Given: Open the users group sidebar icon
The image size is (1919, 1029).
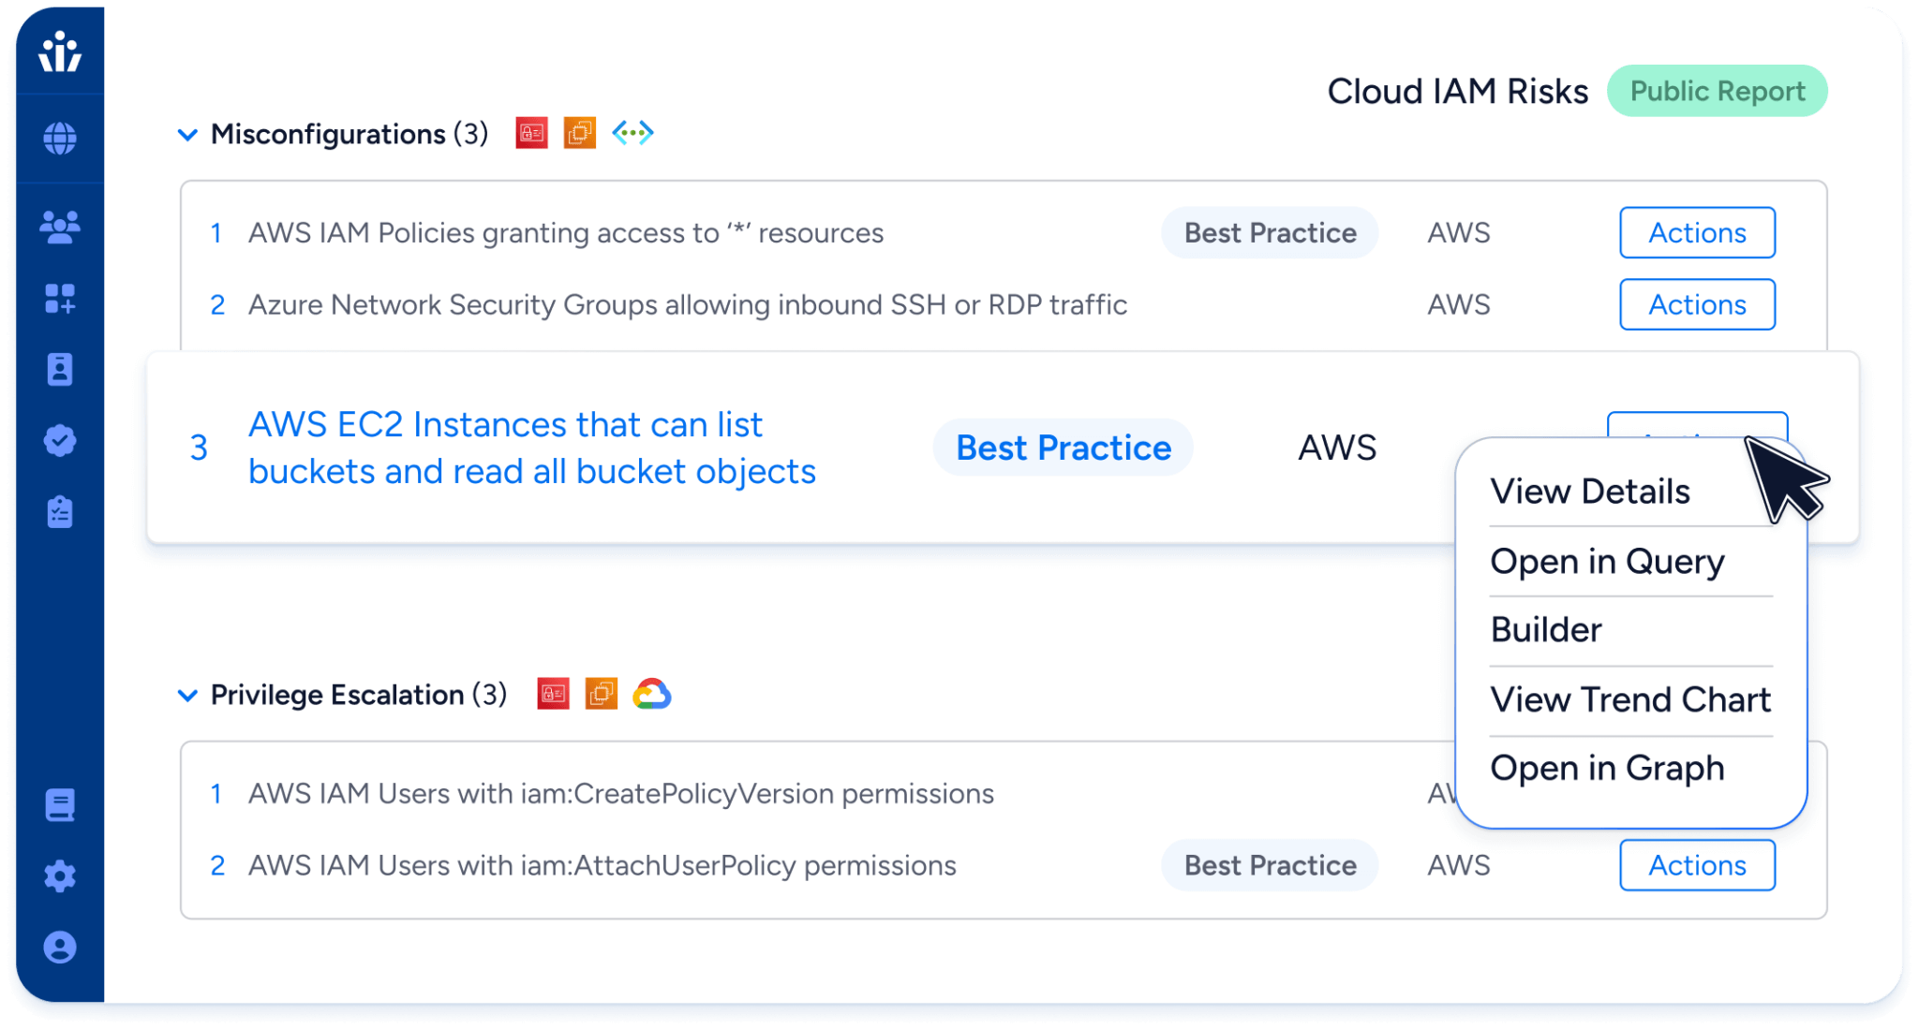Looking at the screenshot, I should 60,227.
